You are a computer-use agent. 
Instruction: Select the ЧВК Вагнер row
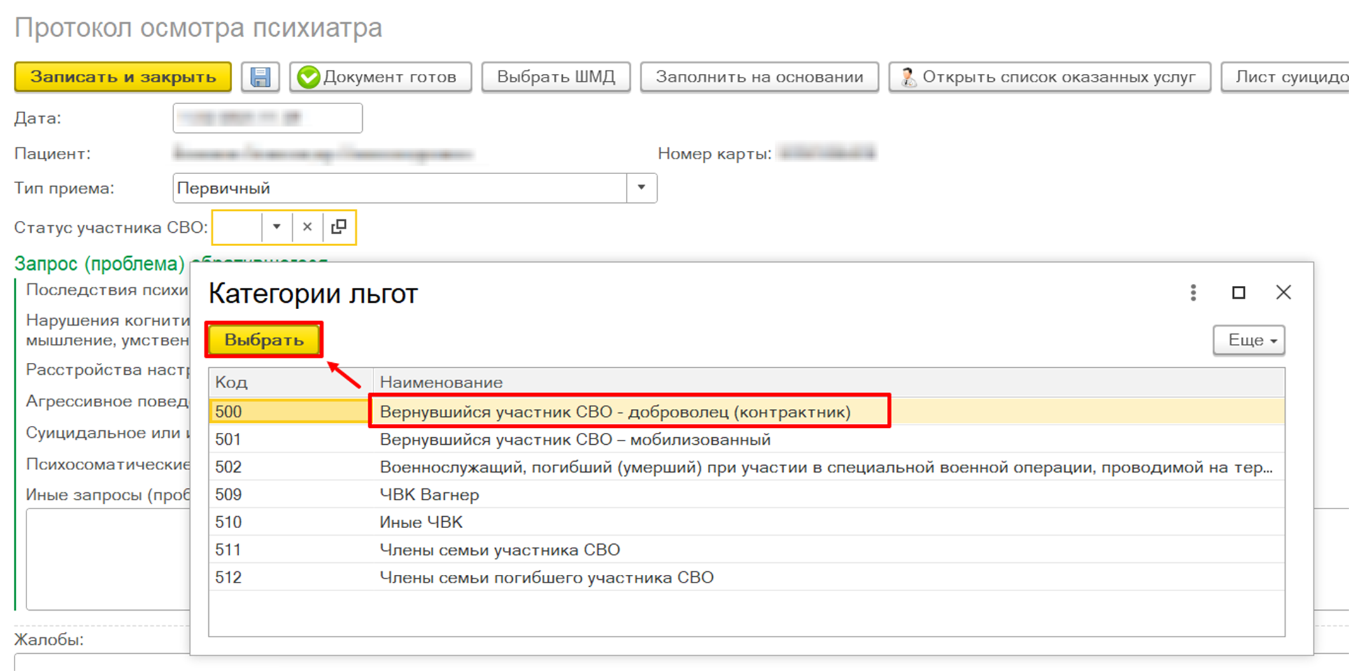[430, 495]
